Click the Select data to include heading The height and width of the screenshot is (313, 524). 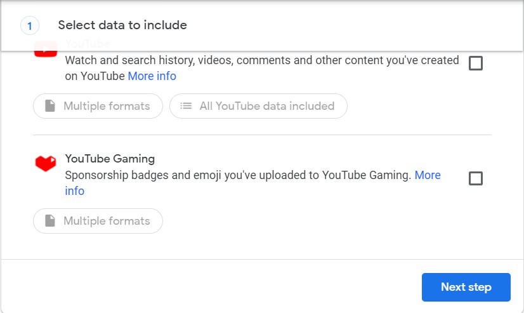(122, 25)
